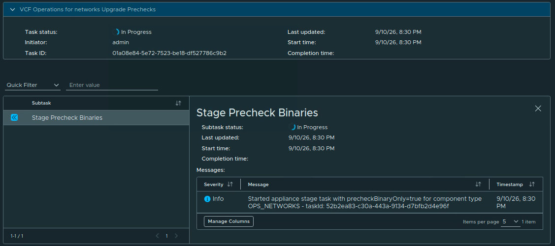Click the Enter value filter field
The image size is (555, 246).
click(x=112, y=85)
